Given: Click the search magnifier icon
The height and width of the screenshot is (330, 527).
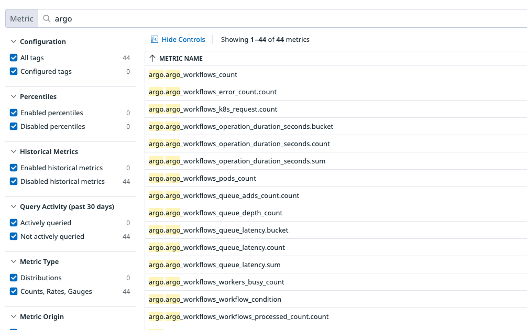Looking at the screenshot, I should (x=47, y=18).
